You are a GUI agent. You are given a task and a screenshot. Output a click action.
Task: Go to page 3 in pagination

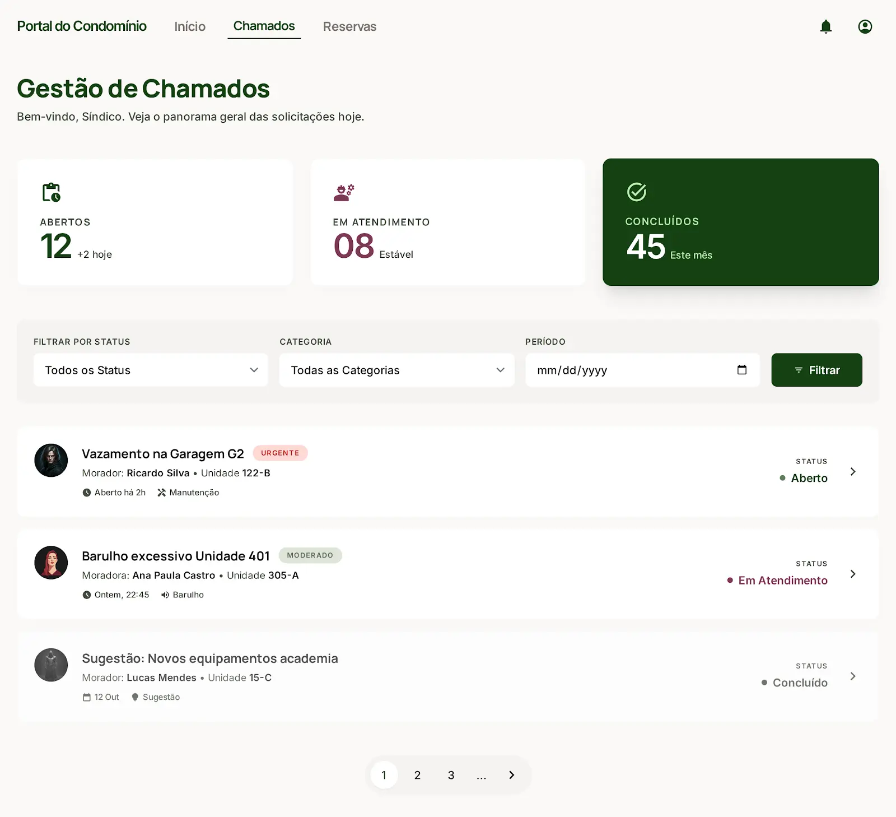coord(451,775)
